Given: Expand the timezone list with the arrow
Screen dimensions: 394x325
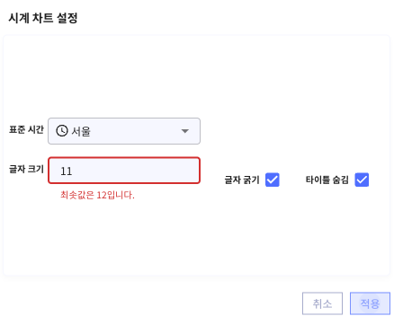Looking at the screenshot, I should pos(185,131).
